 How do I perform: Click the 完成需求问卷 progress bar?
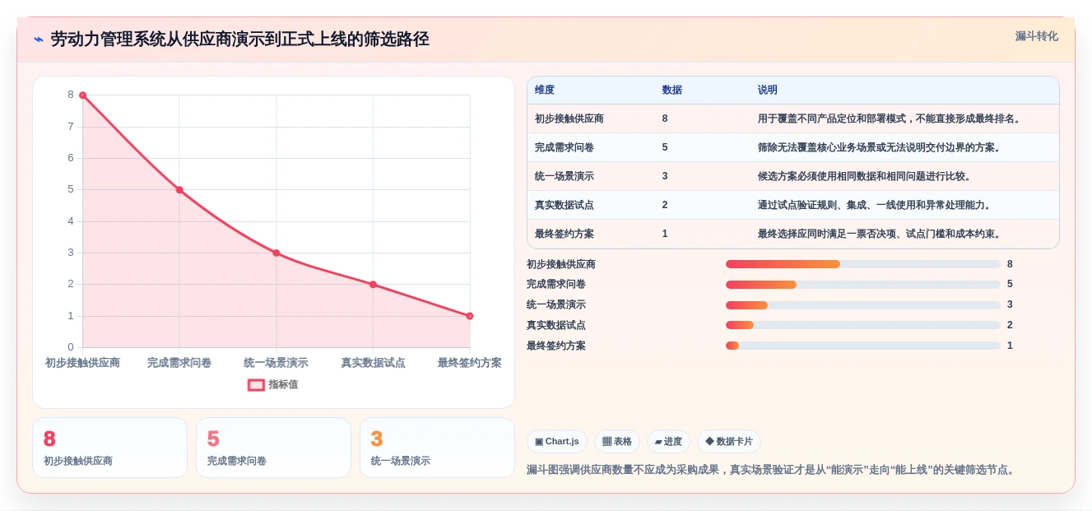coord(863,285)
